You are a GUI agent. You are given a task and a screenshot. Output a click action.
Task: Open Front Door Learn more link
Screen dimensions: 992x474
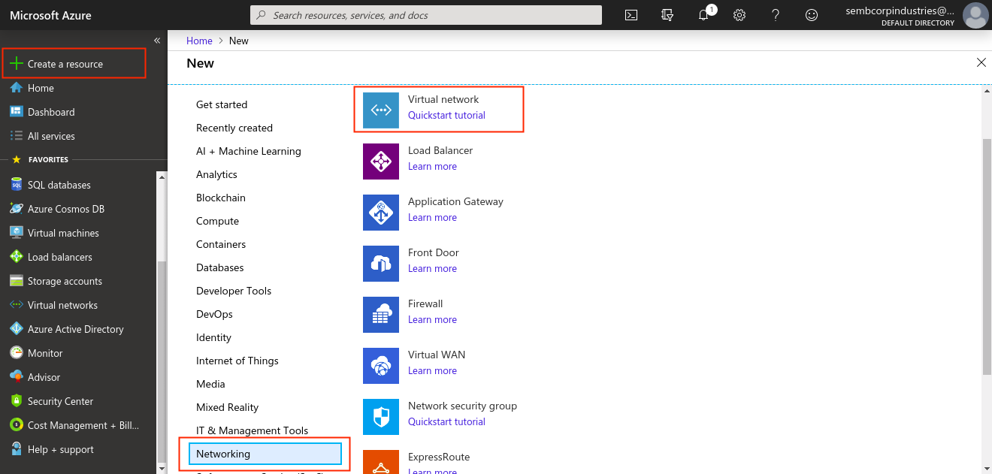pos(432,268)
